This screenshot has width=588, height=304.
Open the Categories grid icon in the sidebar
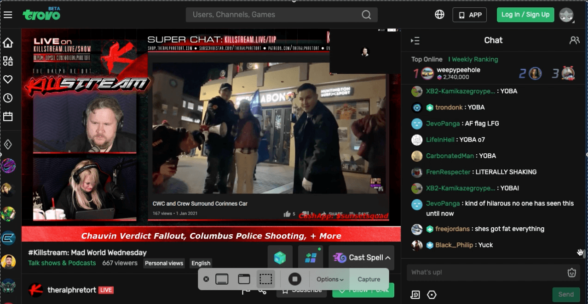(7, 61)
